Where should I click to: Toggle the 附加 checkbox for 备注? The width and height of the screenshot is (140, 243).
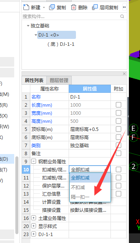click(x=119, y=153)
